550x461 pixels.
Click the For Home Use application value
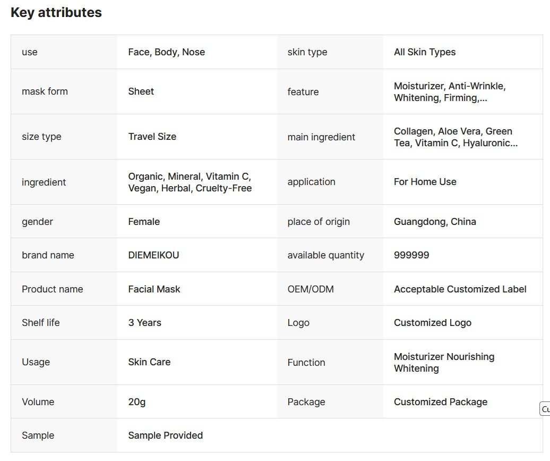[425, 182]
